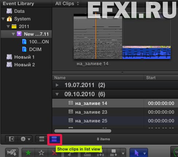Click на_заливе 14 label under filmstrip
The image size is (178, 157).
point(93,64)
